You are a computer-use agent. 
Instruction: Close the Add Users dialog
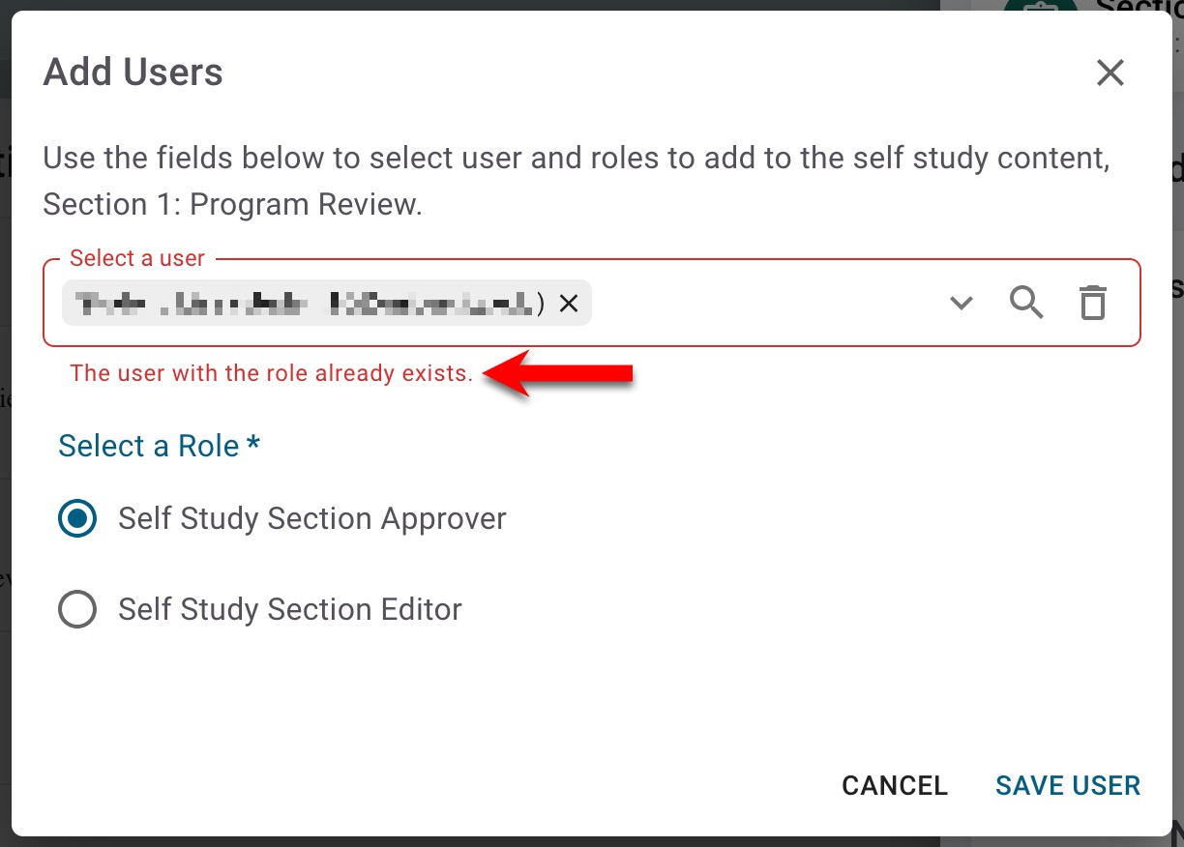[x=1110, y=73]
